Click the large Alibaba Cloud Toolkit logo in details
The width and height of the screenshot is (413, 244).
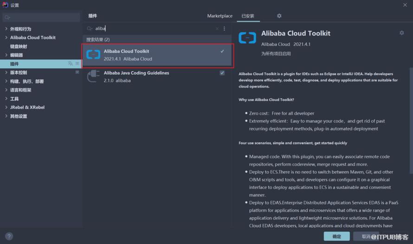(x=247, y=38)
